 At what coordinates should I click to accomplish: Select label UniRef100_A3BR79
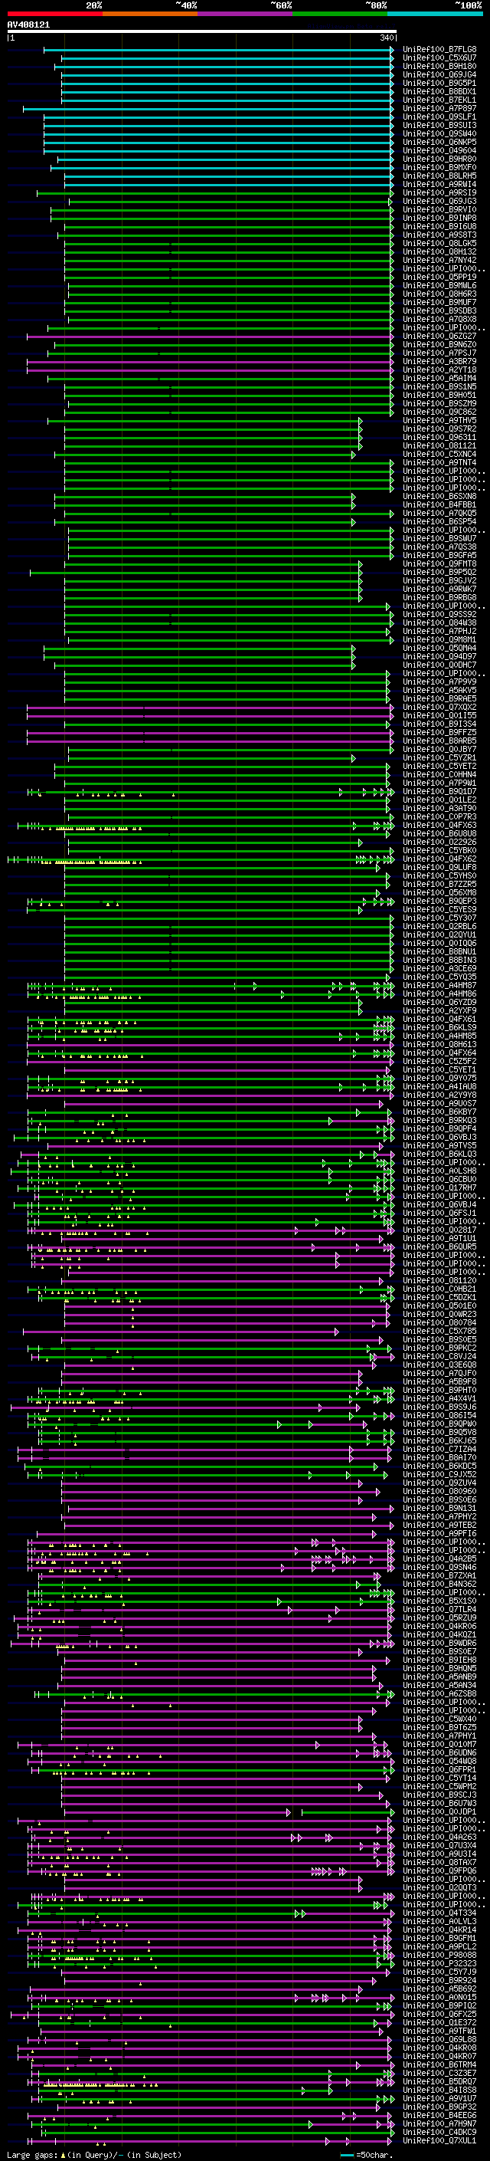tap(439, 362)
